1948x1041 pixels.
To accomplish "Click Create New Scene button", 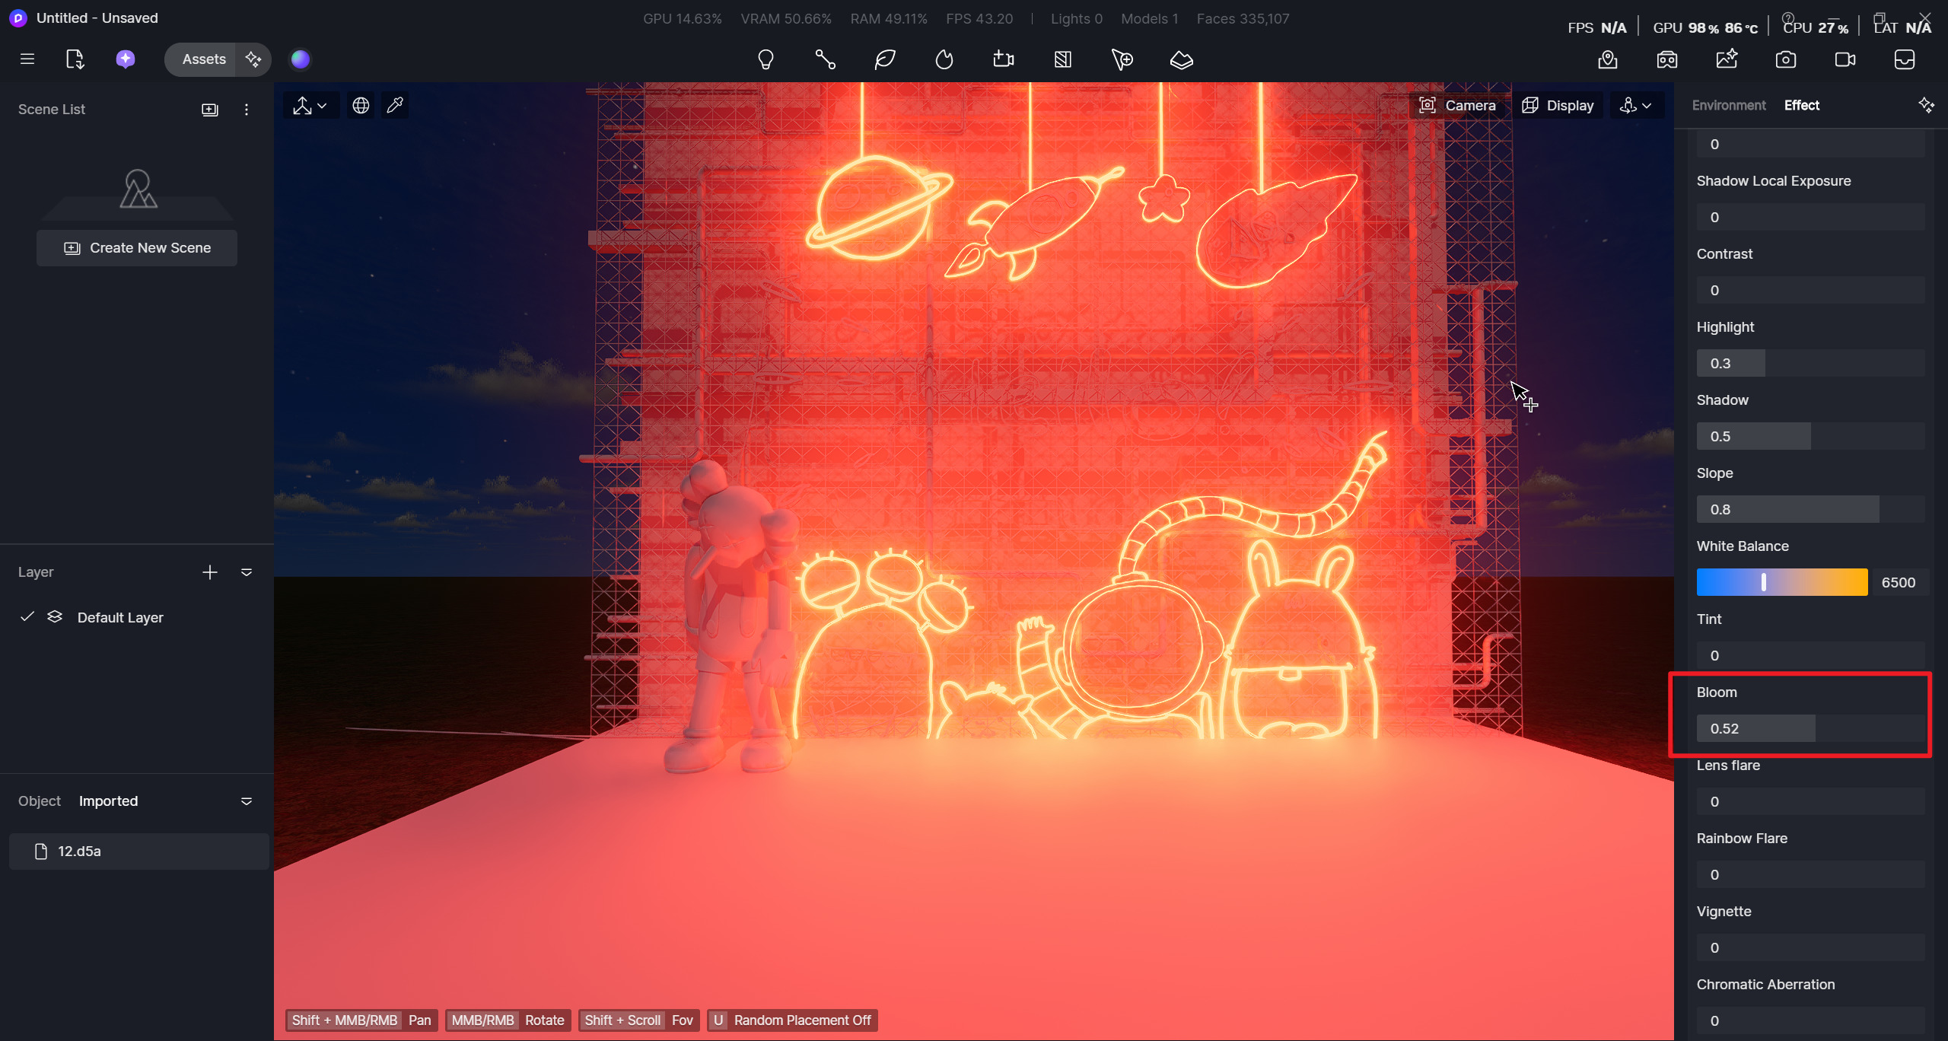I will (x=137, y=248).
